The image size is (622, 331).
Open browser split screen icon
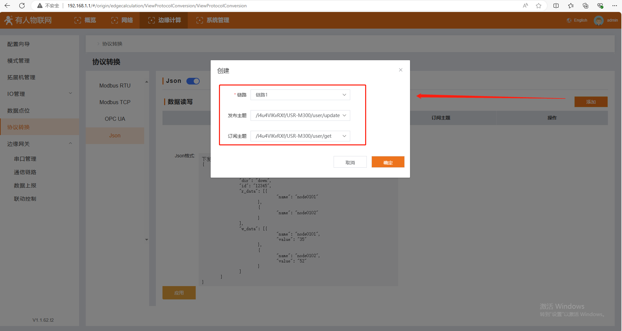pyautogui.click(x=556, y=6)
